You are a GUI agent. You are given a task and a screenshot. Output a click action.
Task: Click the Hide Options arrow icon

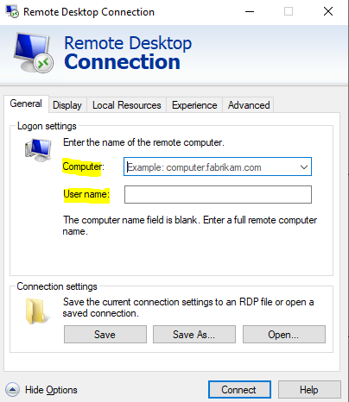tap(12, 390)
